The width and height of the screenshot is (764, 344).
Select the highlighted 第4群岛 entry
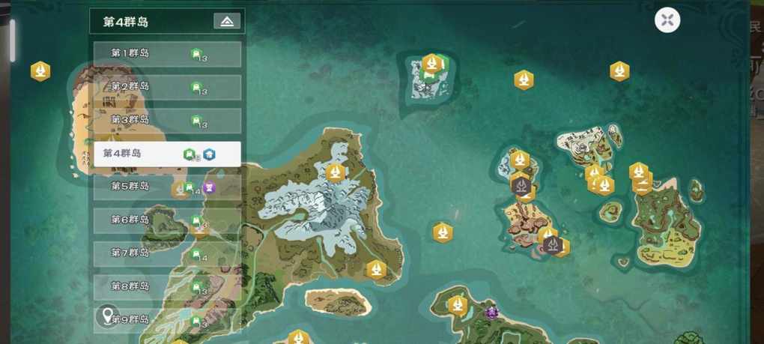click(x=167, y=154)
